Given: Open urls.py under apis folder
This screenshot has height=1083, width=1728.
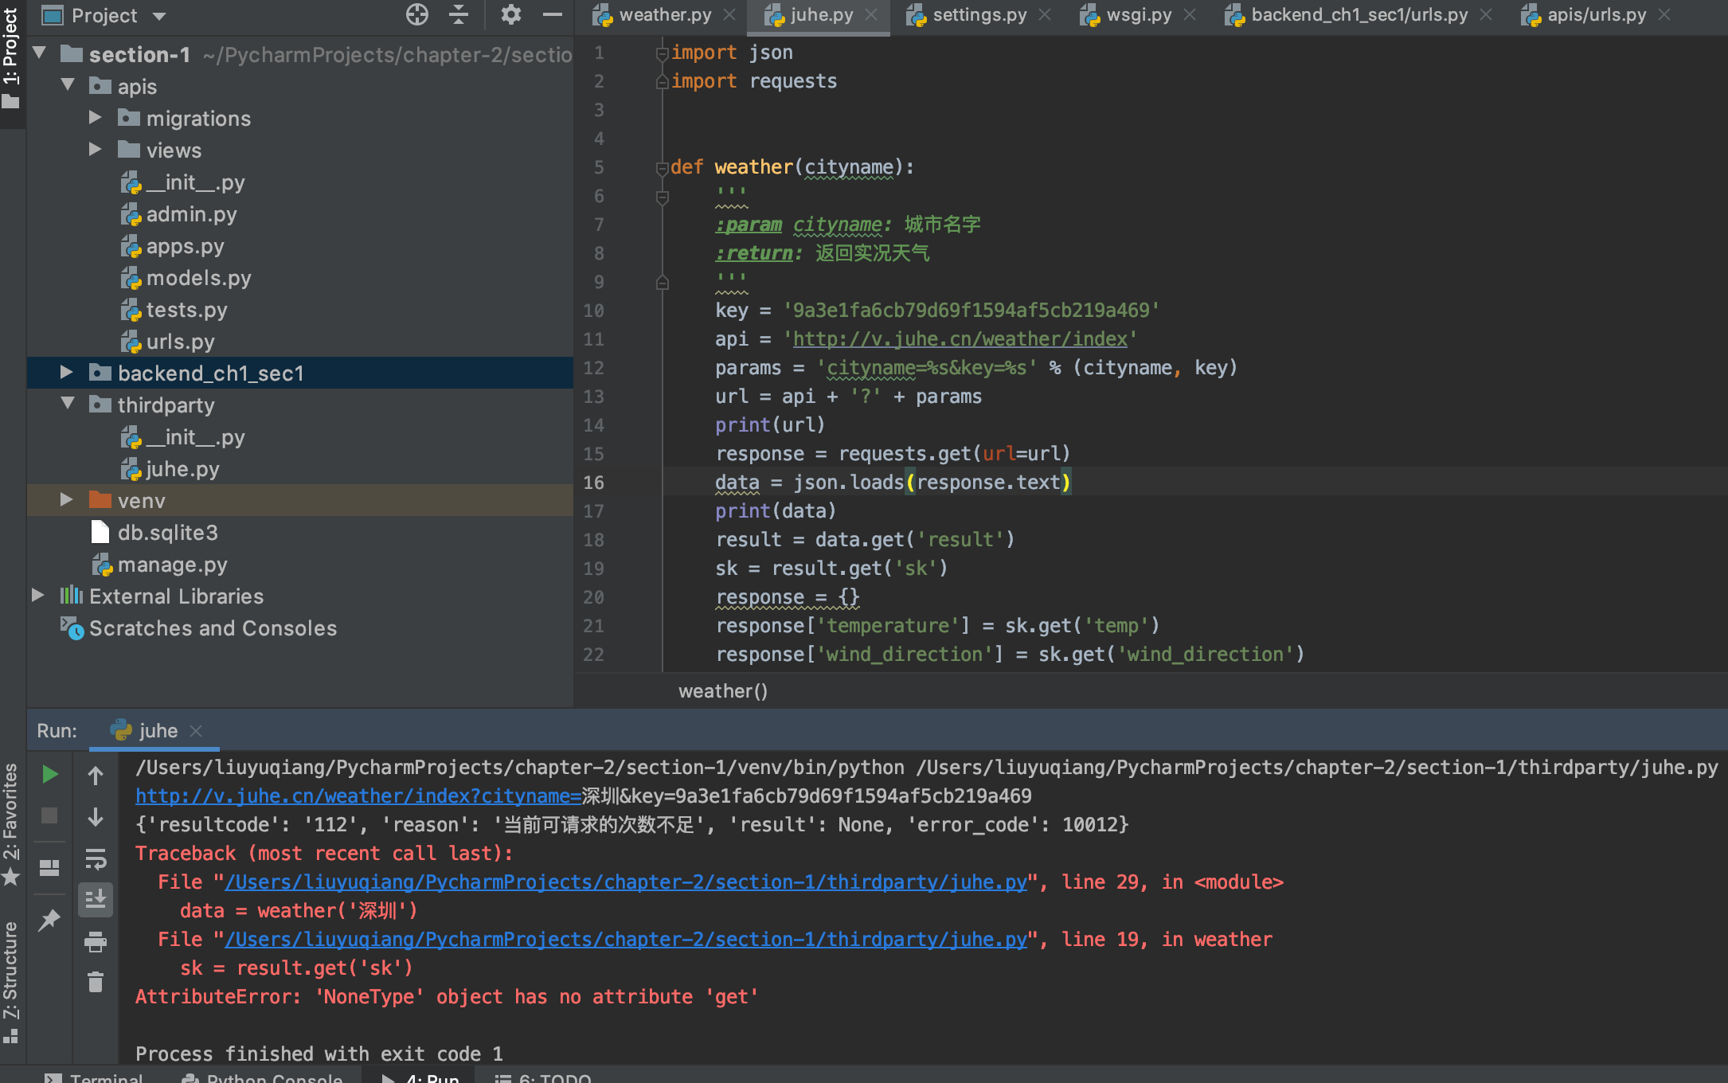Looking at the screenshot, I should tap(180, 342).
